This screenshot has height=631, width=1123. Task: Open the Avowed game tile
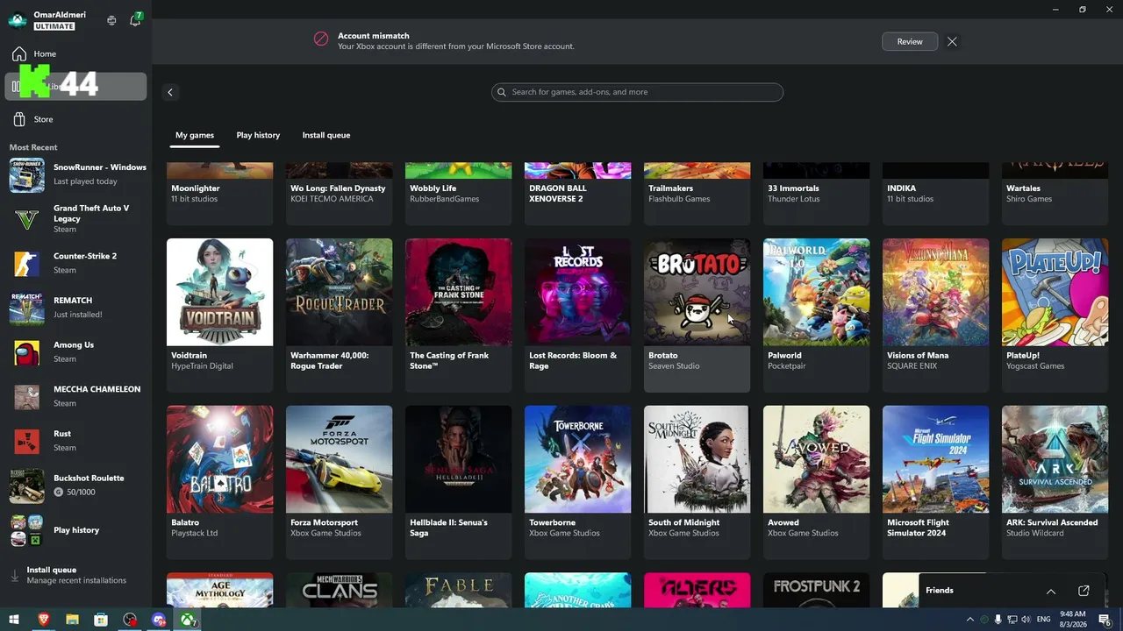click(x=816, y=482)
